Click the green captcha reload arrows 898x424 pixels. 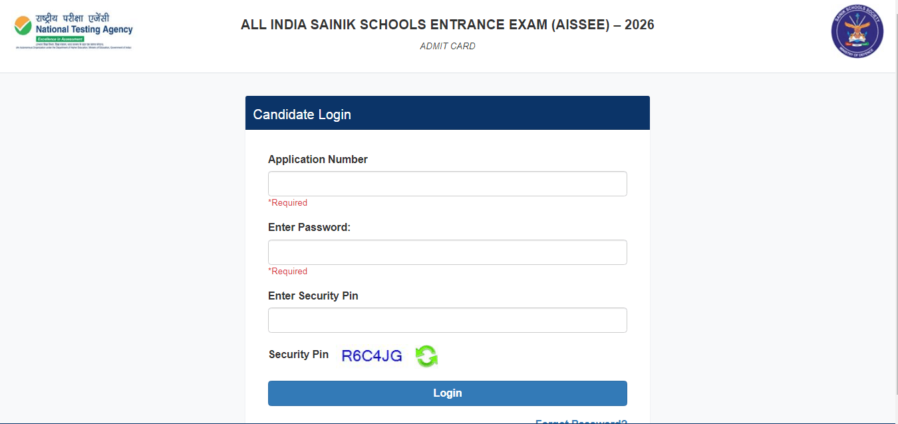point(426,356)
